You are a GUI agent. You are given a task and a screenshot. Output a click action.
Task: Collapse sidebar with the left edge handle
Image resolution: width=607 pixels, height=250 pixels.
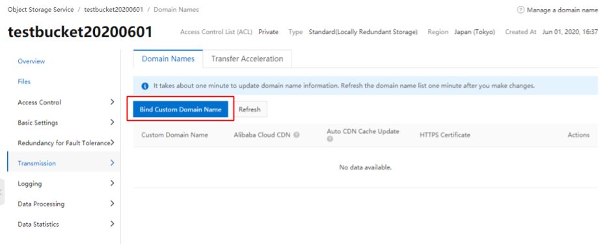(2, 192)
